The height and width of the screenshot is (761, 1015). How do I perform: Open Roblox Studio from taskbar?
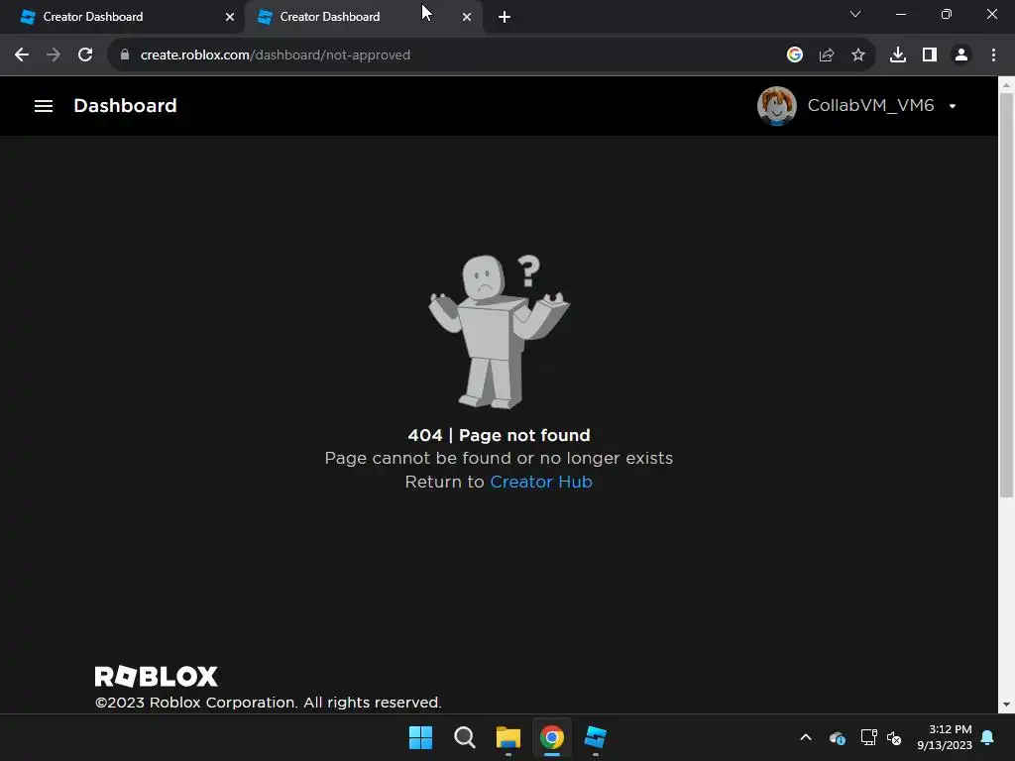tap(595, 737)
